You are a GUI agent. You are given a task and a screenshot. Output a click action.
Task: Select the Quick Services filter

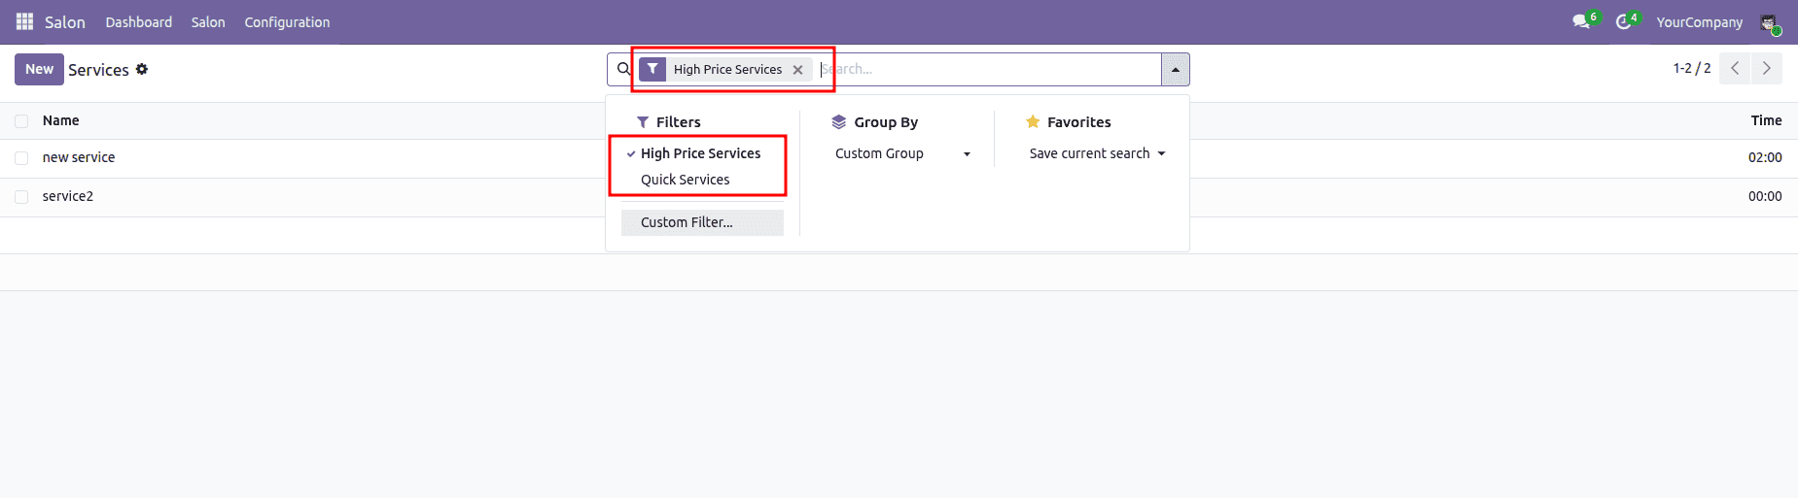[x=685, y=180]
